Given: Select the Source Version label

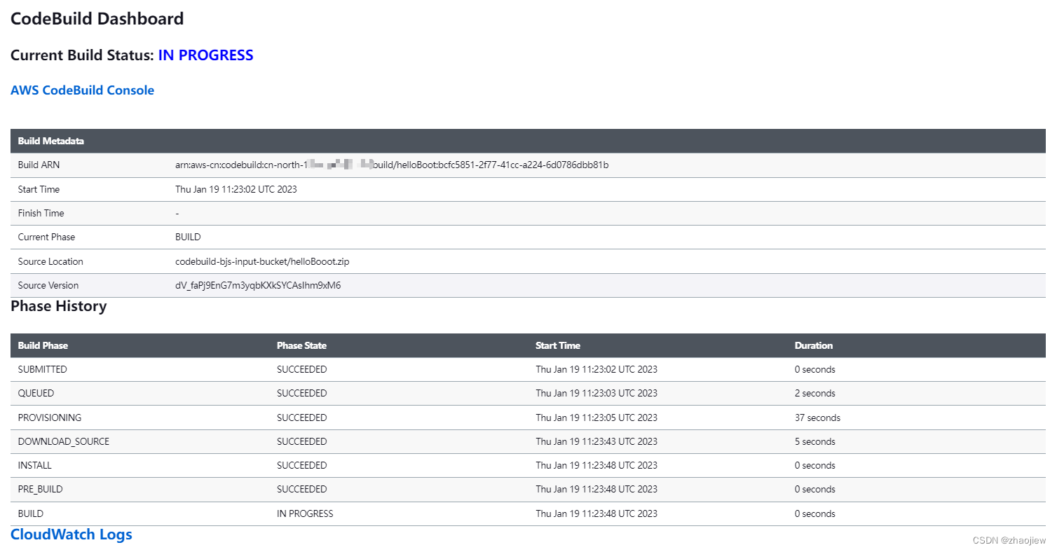Looking at the screenshot, I should point(48,285).
